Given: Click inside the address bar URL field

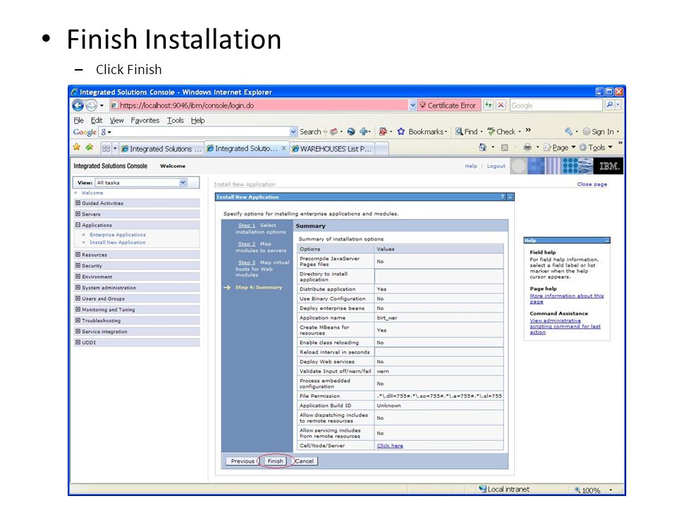Looking at the screenshot, I should (259, 105).
